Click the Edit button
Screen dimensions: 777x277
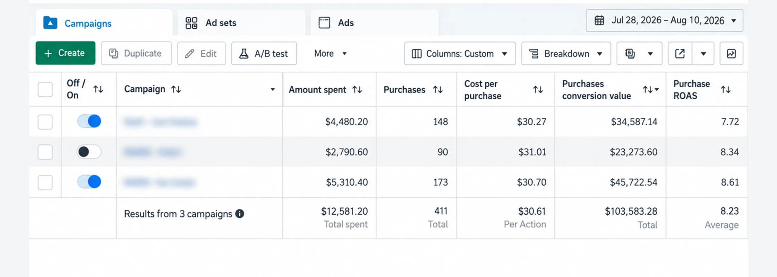[202, 53]
